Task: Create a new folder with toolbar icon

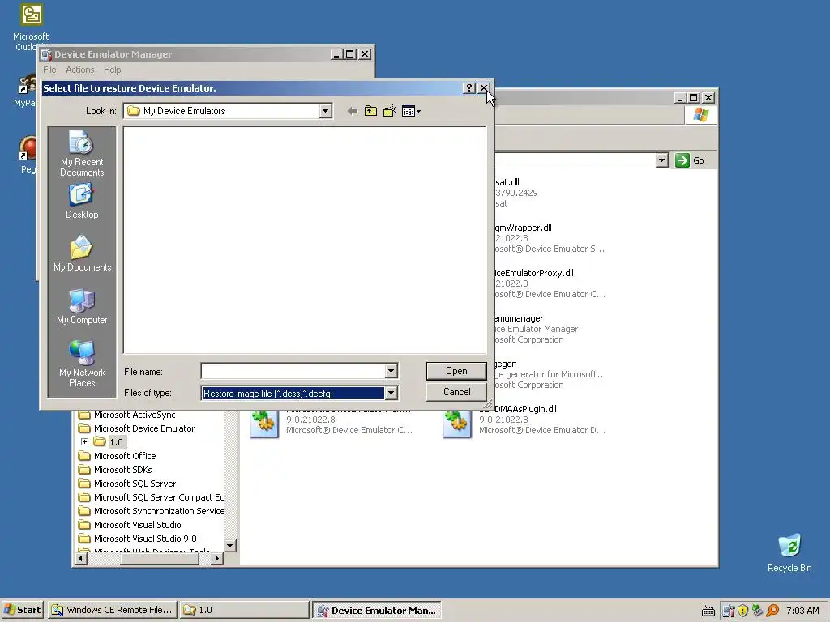Action: (x=390, y=111)
